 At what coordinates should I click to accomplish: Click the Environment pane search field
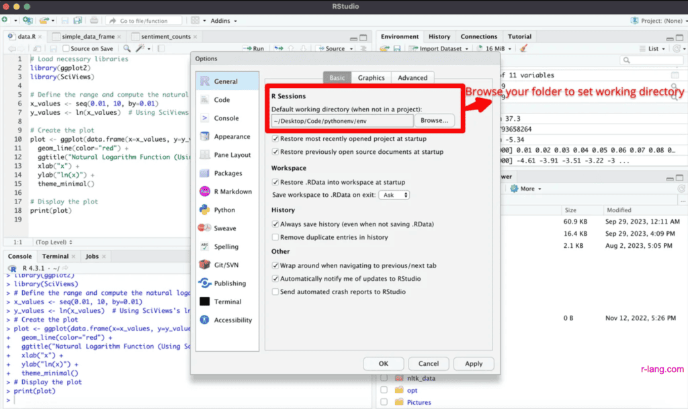point(652,60)
